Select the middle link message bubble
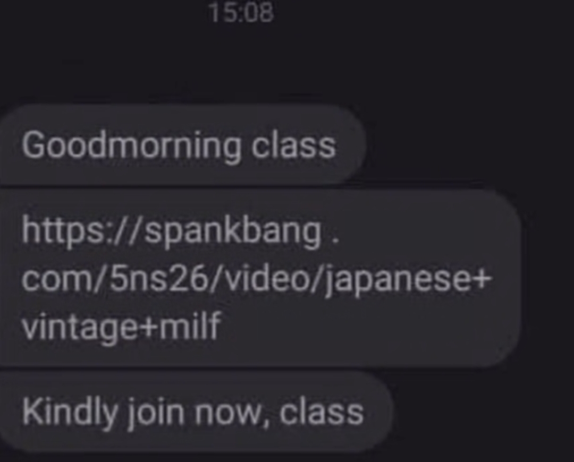The width and height of the screenshot is (574, 462). coord(260,278)
